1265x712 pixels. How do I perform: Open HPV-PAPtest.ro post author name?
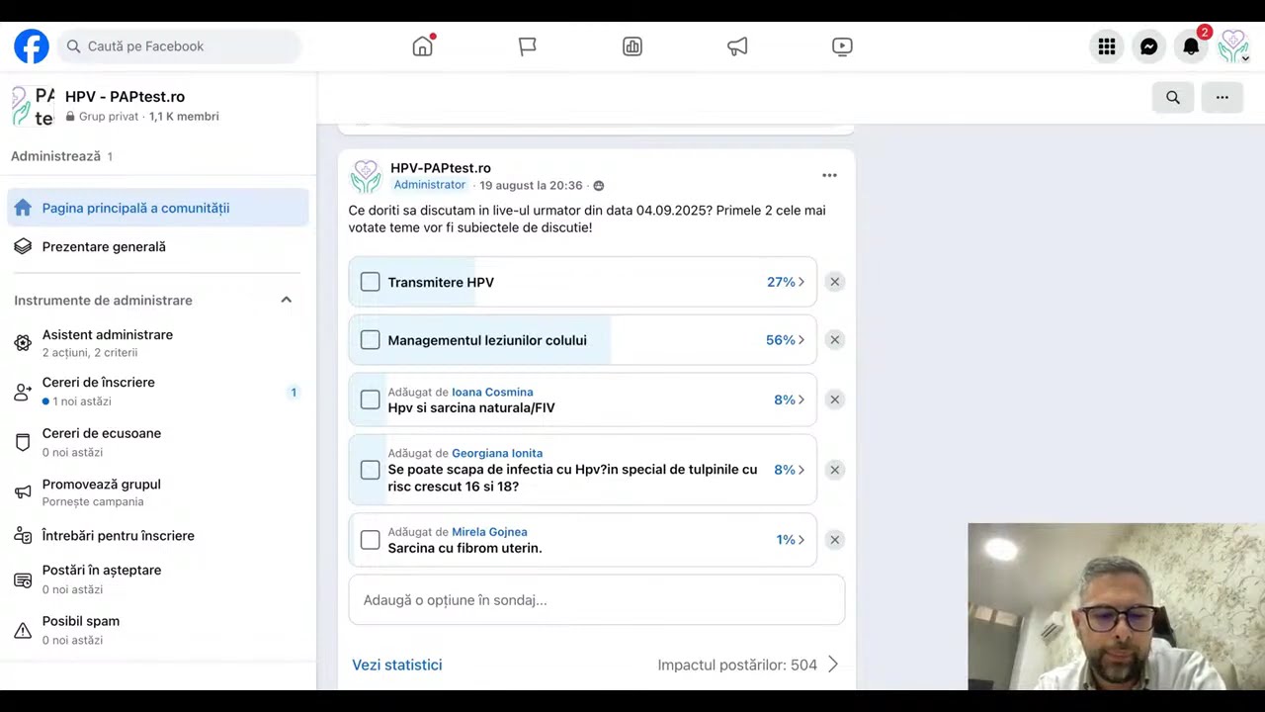441,168
